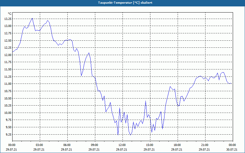Select the '30.07.21' date label

[232, 150]
